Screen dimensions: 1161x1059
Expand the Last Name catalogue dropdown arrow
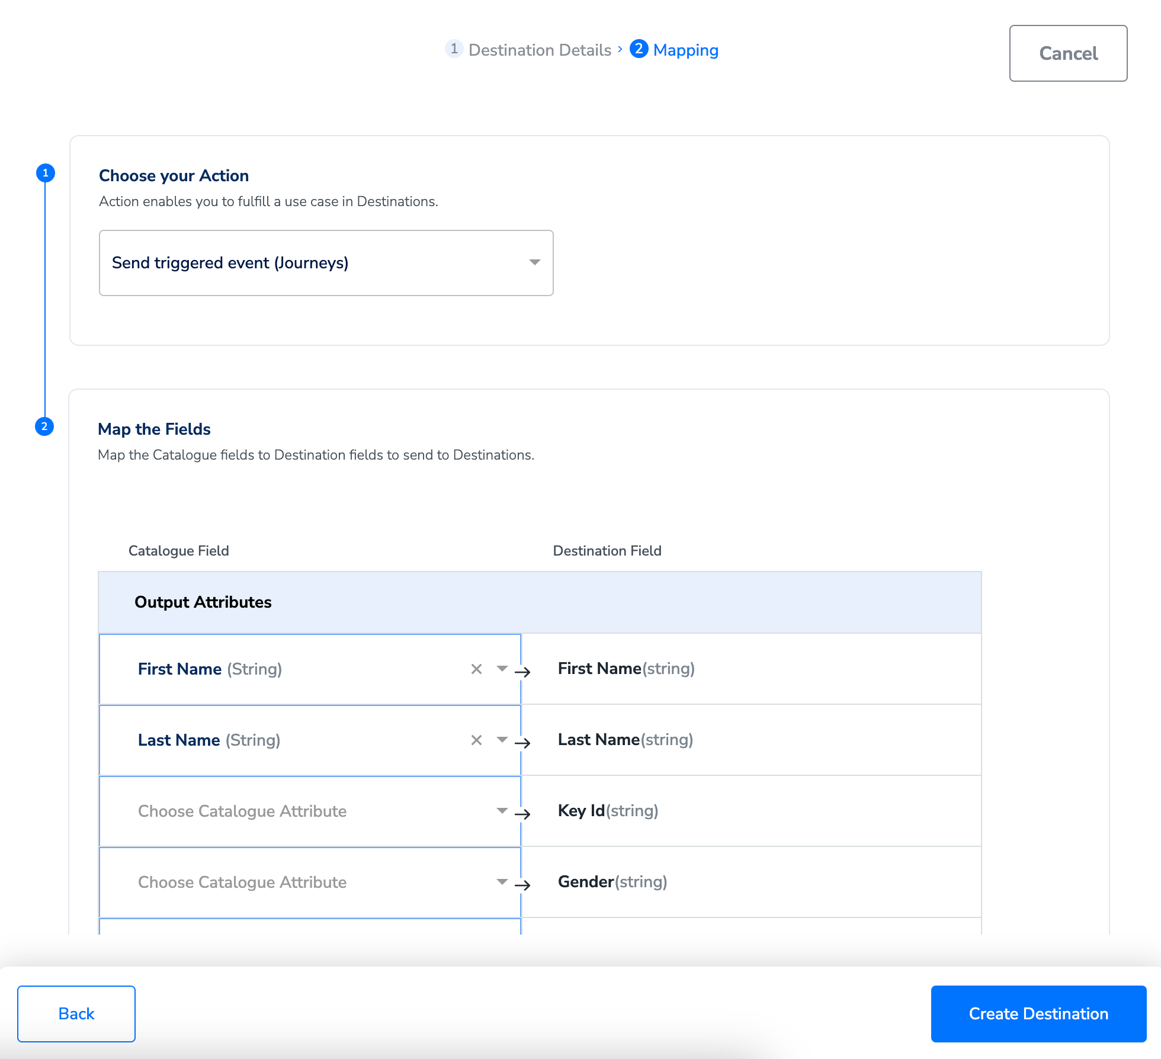coord(502,740)
